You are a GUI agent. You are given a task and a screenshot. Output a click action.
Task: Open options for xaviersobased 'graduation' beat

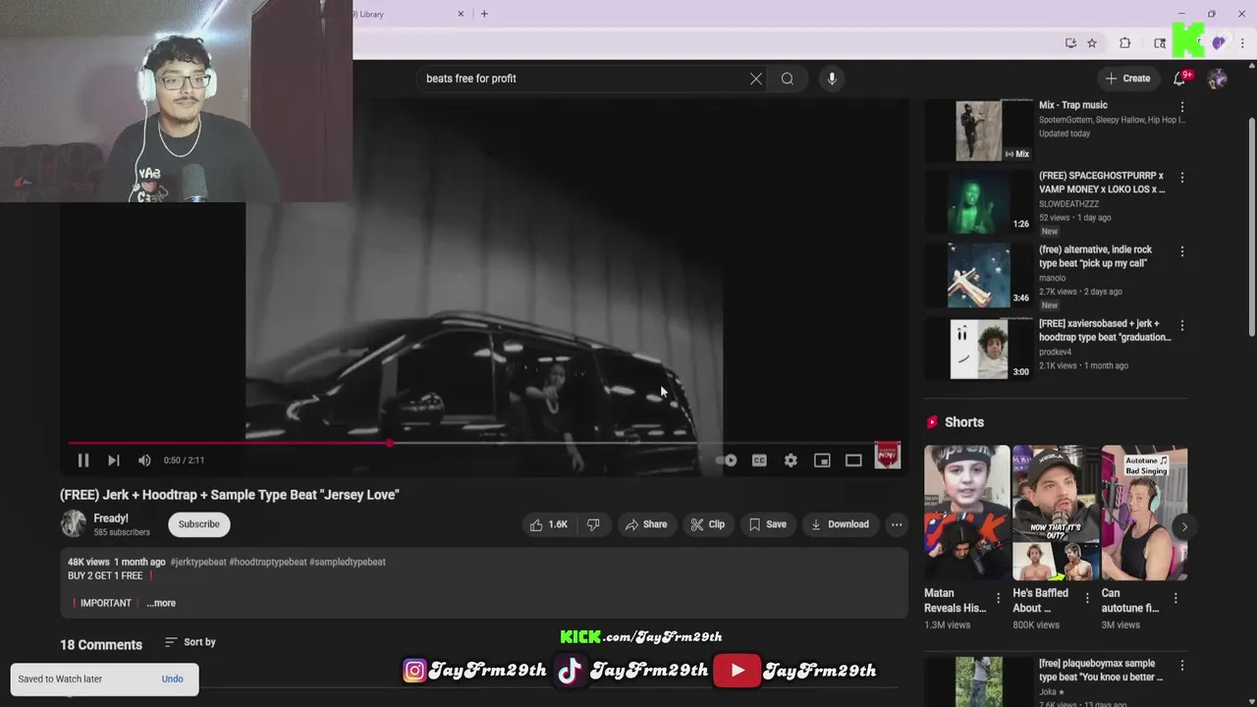pyautogui.click(x=1182, y=325)
